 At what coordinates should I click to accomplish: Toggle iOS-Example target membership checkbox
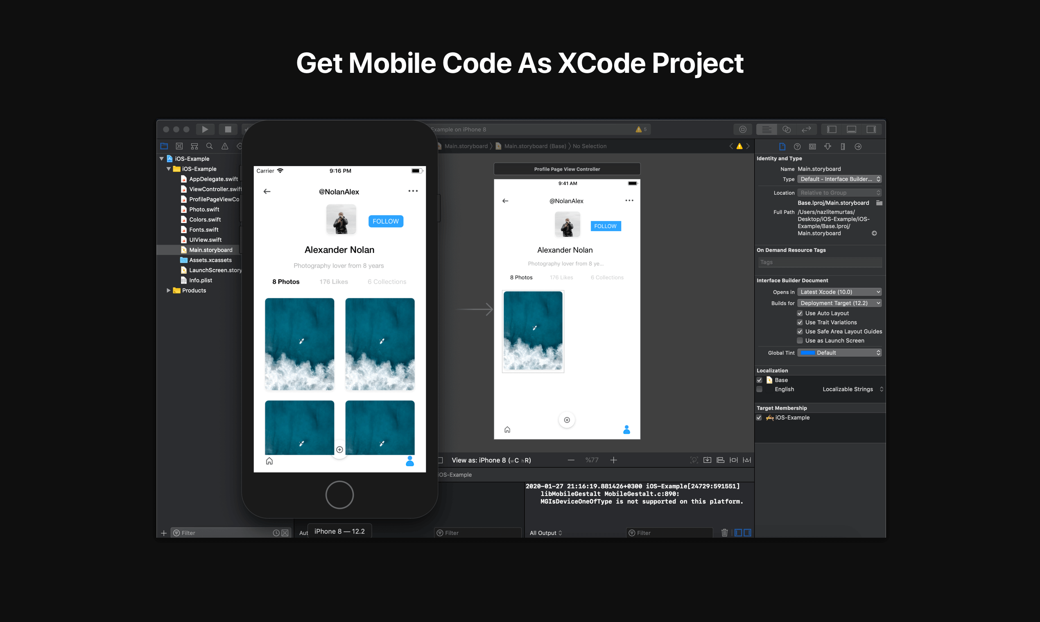click(759, 418)
